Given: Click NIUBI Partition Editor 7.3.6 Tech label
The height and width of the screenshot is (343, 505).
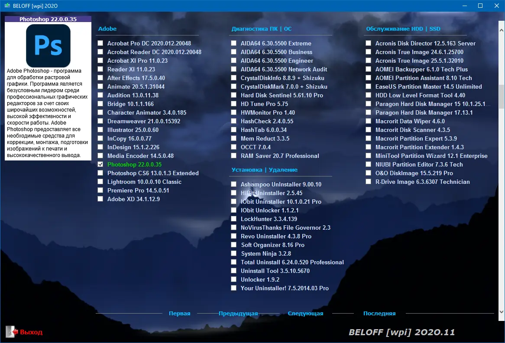Looking at the screenshot, I should 419,164.
